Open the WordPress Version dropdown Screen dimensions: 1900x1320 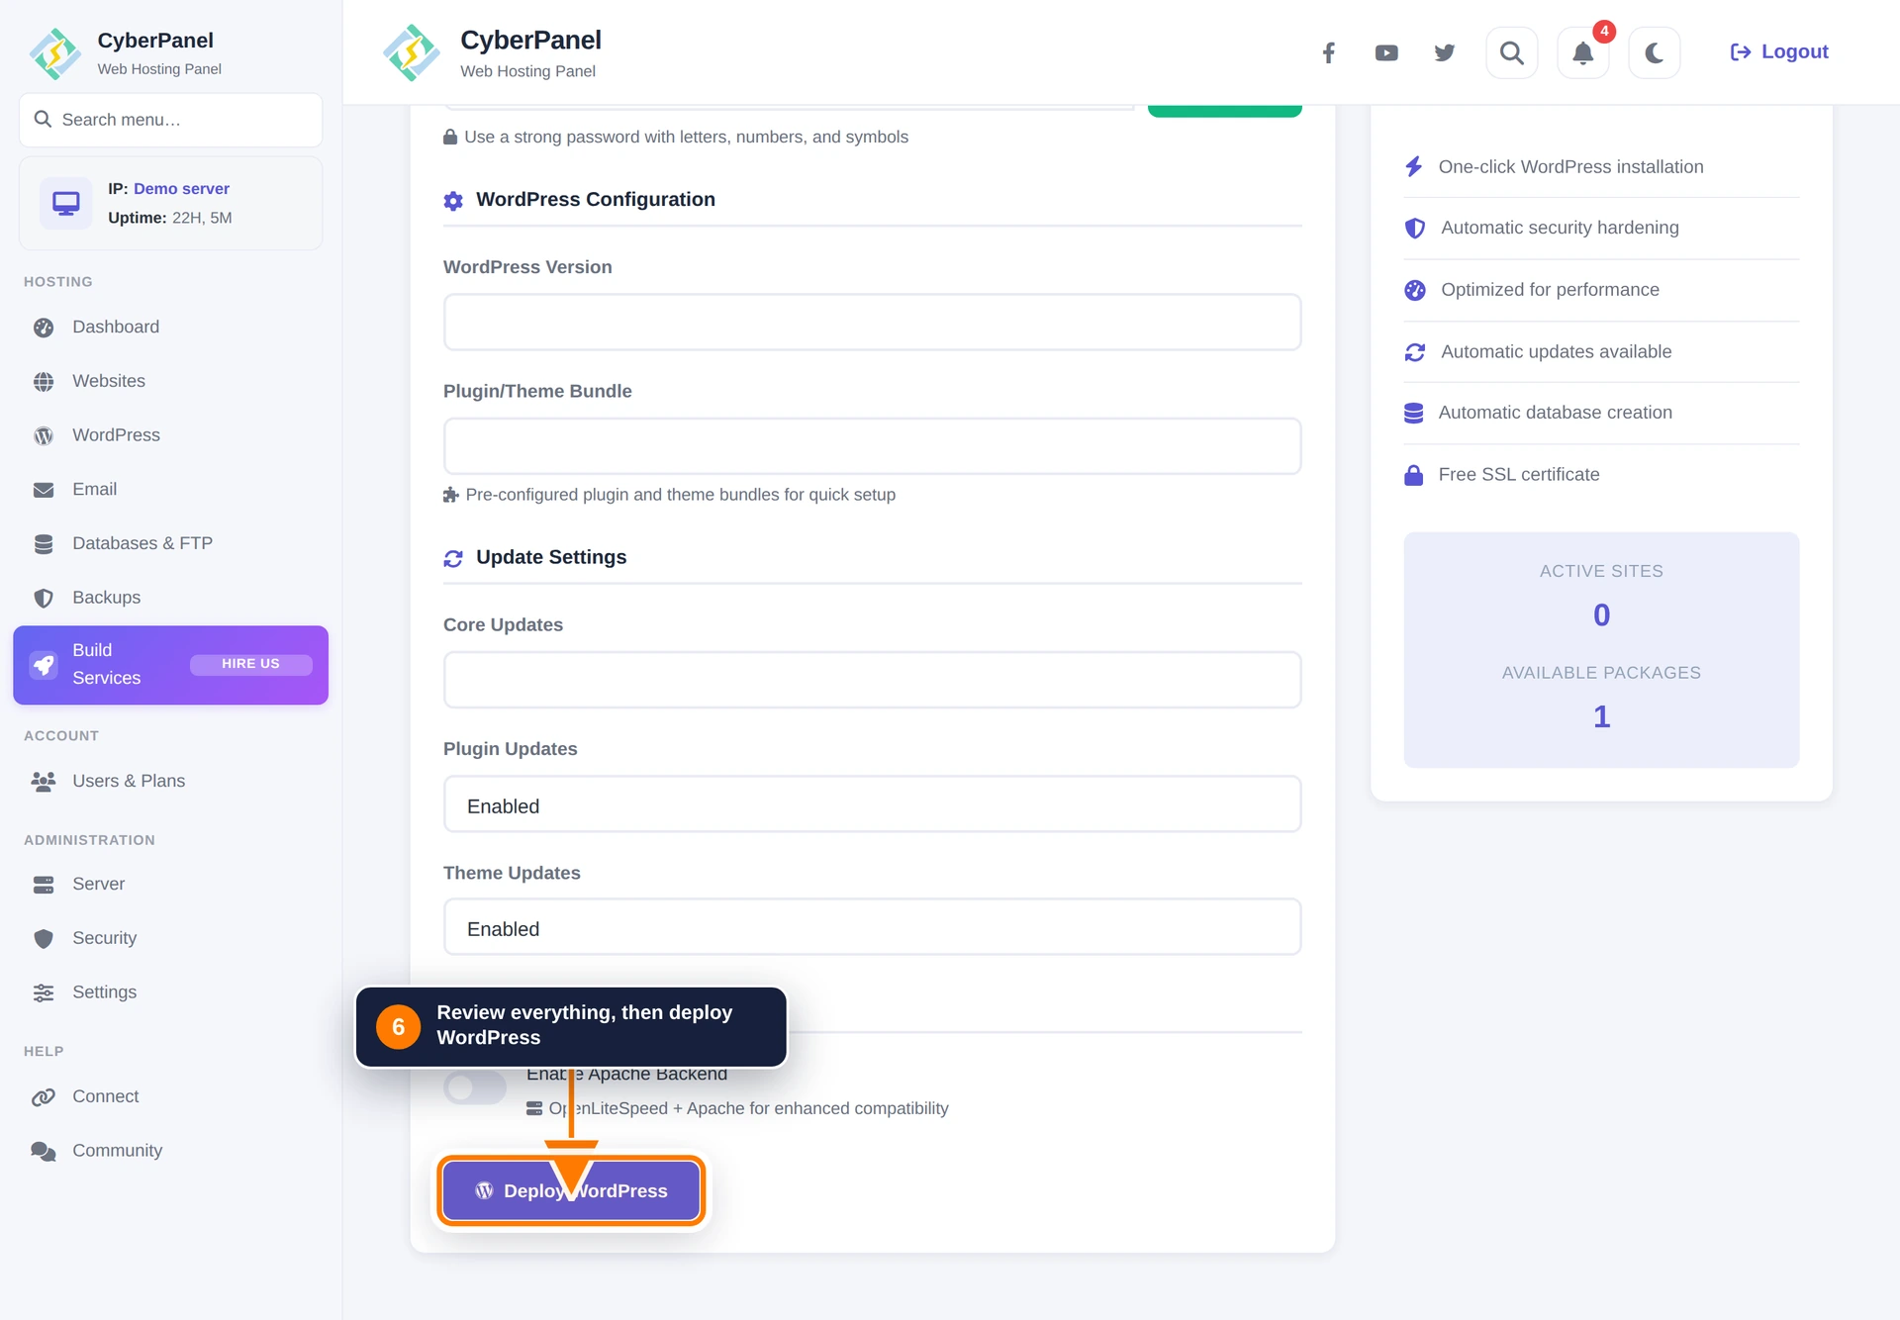click(872, 322)
